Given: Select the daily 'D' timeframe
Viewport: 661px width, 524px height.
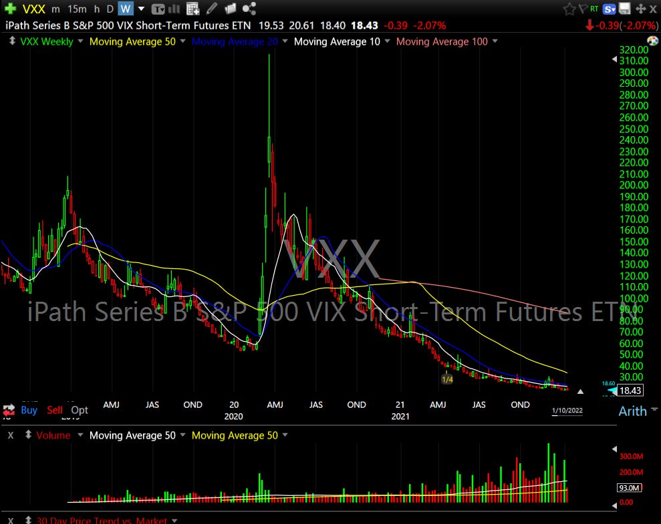Looking at the screenshot, I should 110,9.
